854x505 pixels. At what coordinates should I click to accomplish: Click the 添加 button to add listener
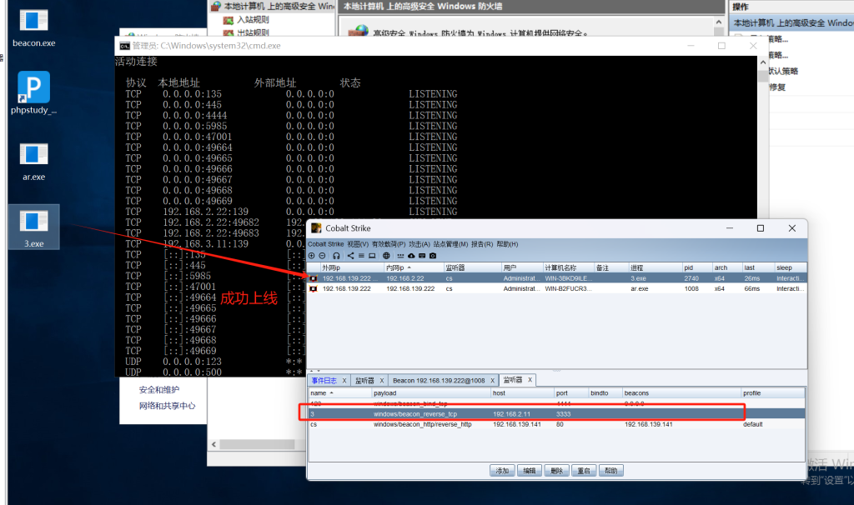tap(502, 471)
